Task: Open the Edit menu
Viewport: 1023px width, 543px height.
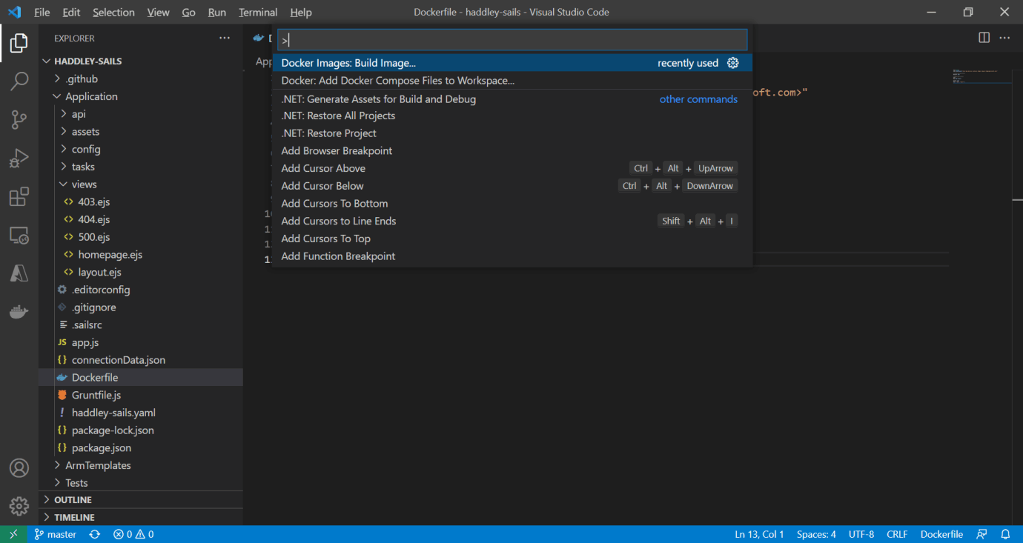Action: (71, 12)
